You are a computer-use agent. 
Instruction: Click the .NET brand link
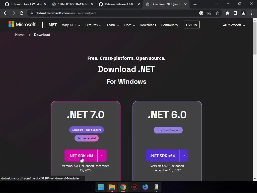point(52,25)
